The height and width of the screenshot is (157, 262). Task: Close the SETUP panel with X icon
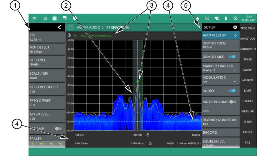pos(235,27)
